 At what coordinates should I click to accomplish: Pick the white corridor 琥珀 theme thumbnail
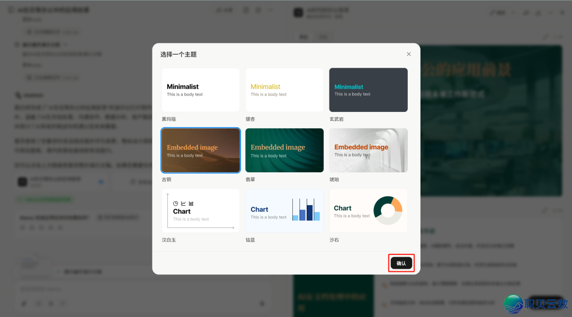click(x=368, y=151)
